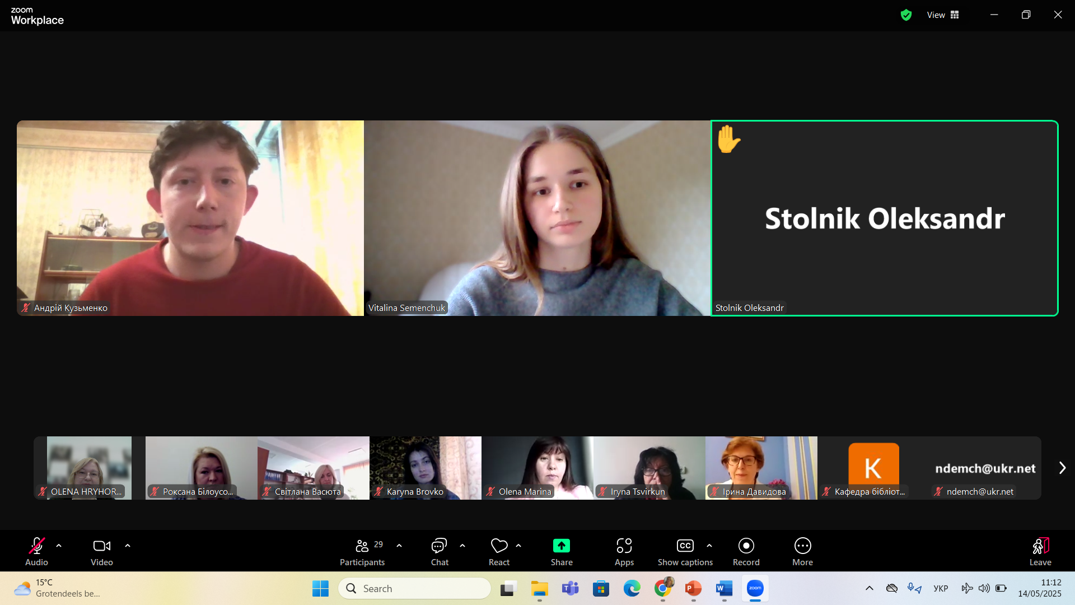Expand the video options arrow
Viewport: 1075px width, 605px height.
click(128, 545)
